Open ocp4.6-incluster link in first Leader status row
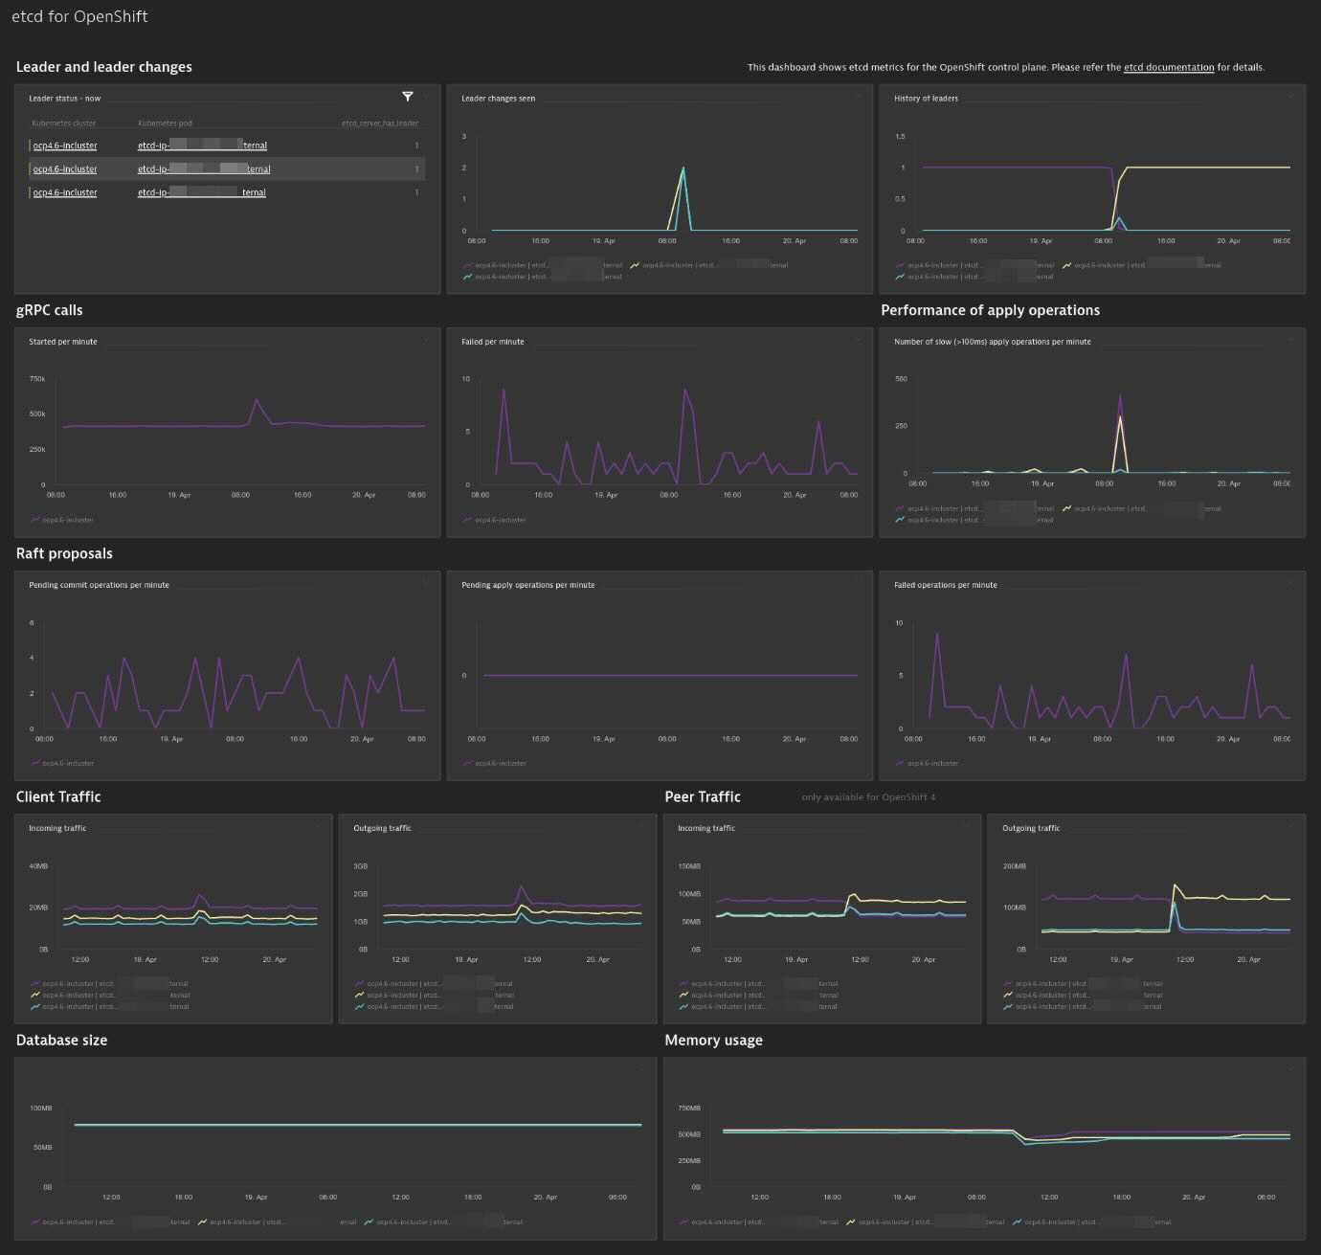The image size is (1321, 1255). point(65,146)
